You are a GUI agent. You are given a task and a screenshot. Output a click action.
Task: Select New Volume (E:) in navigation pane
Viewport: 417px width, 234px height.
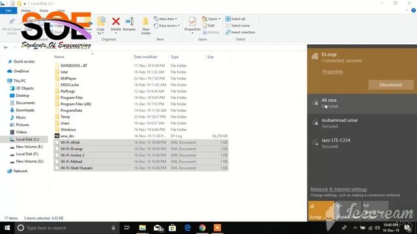(x=26, y=146)
